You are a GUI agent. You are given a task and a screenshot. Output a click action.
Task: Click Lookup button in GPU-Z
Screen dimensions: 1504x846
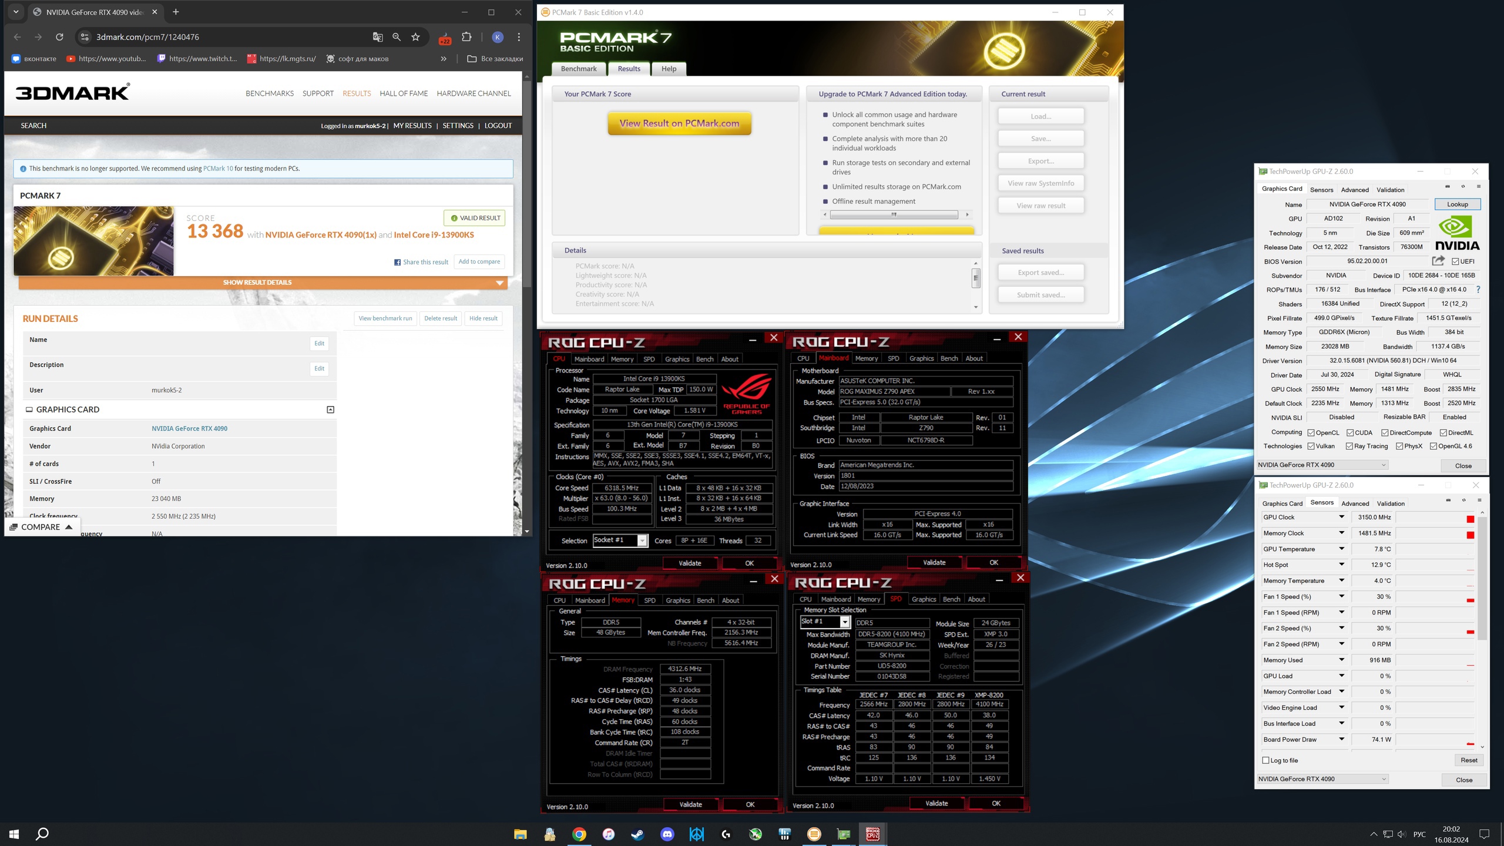(1457, 204)
